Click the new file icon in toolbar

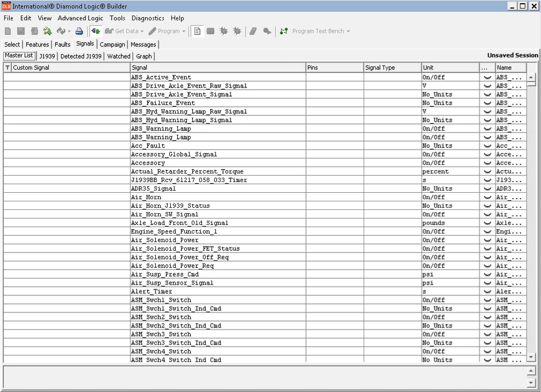[8, 31]
